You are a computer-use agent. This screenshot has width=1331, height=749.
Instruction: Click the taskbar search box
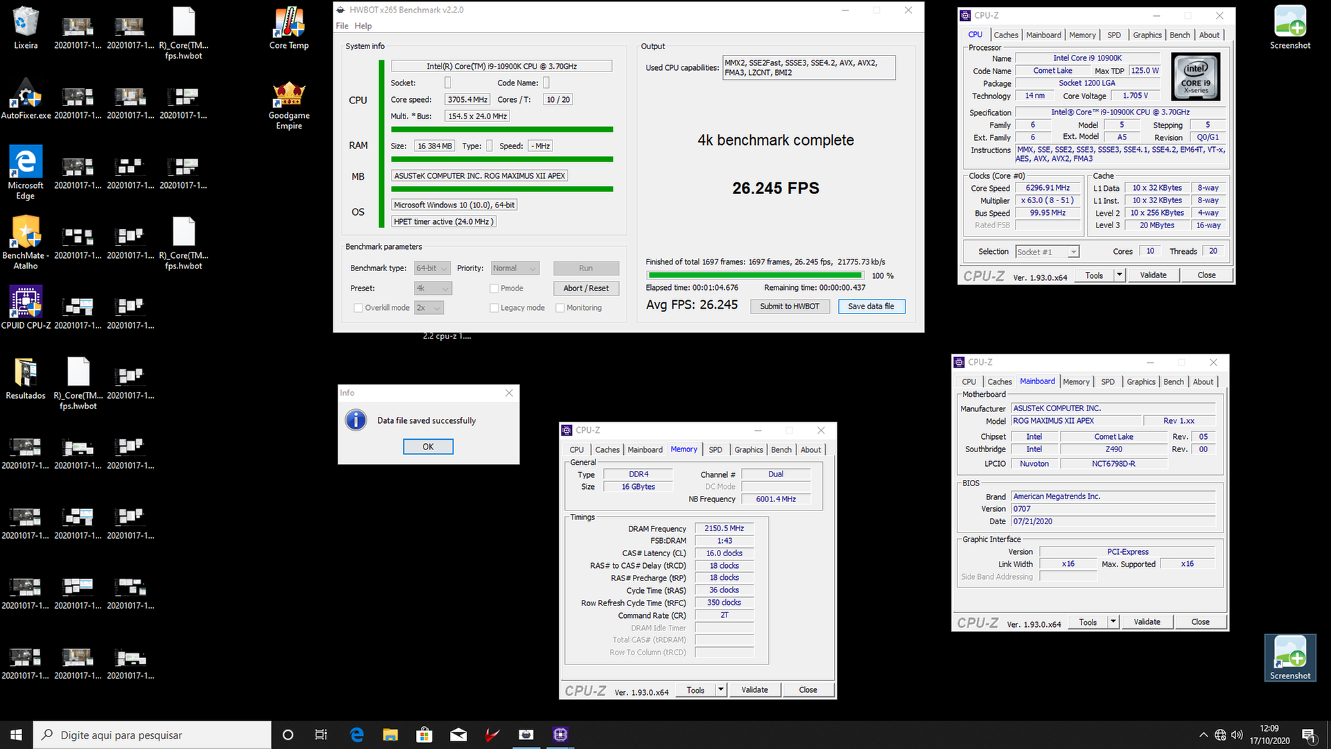coord(153,734)
